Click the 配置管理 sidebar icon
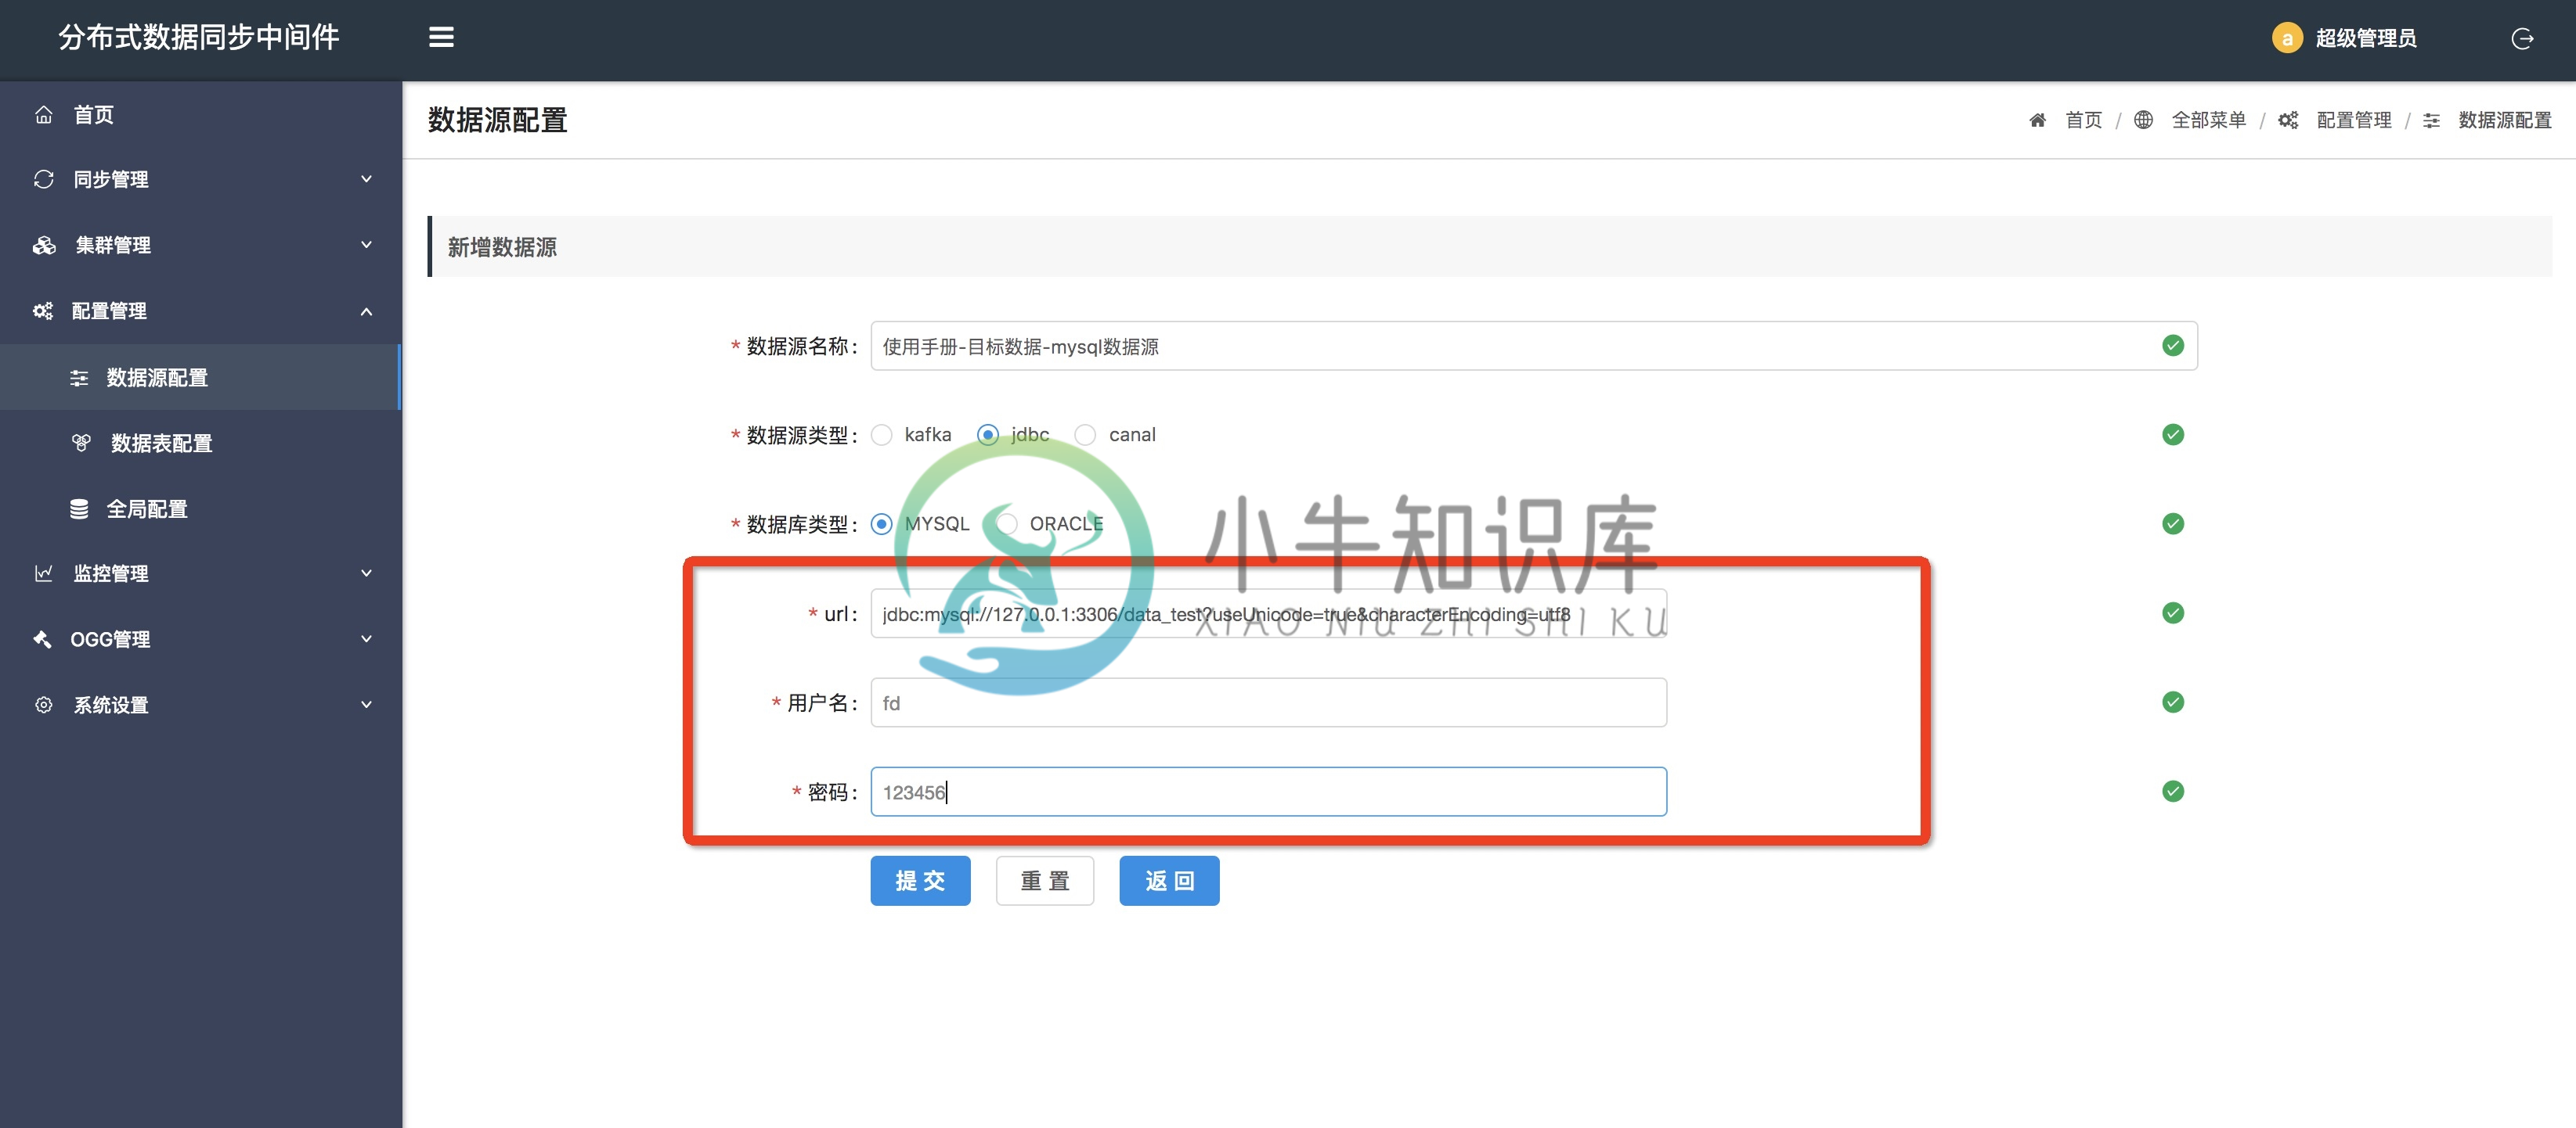 pyautogui.click(x=43, y=311)
